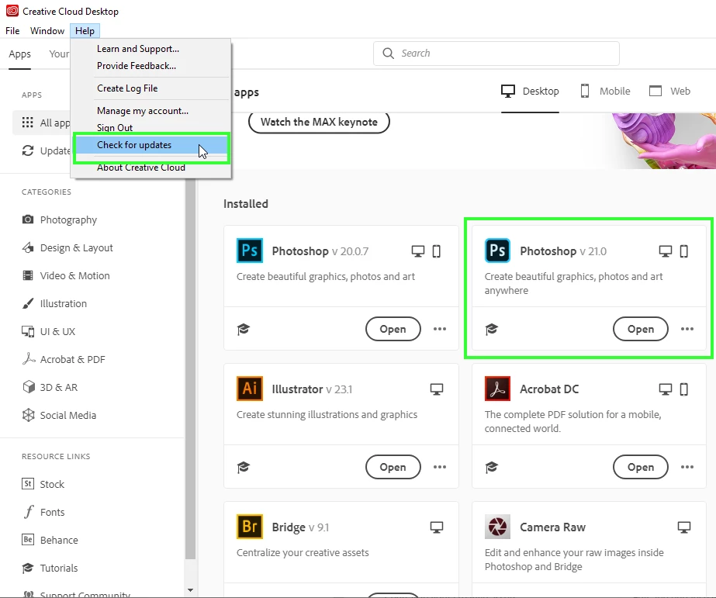Switch to the Apps tab
This screenshot has width=716, height=598.
(19, 54)
